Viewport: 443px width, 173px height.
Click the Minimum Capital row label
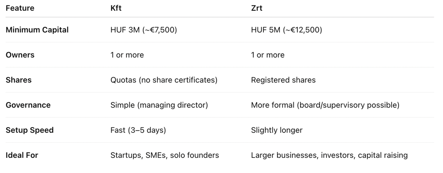pos(37,30)
